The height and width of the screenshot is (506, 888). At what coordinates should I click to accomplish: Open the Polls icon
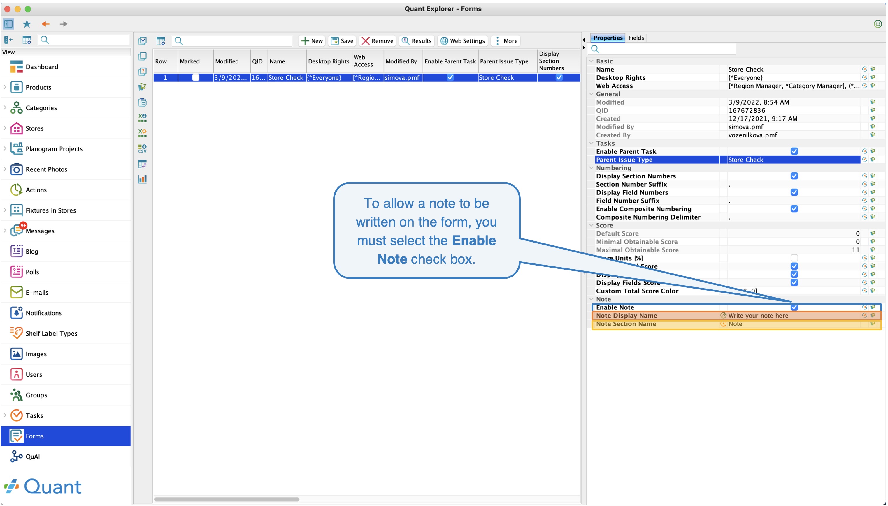(x=16, y=272)
